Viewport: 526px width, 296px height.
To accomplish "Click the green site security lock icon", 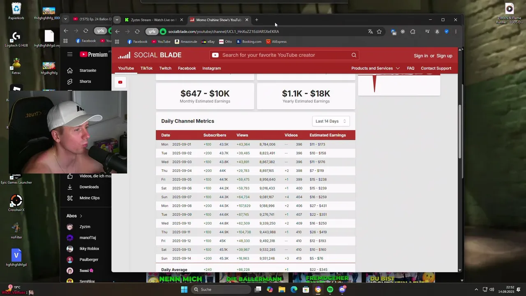I will pyautogui.click(x=163, y=31).
